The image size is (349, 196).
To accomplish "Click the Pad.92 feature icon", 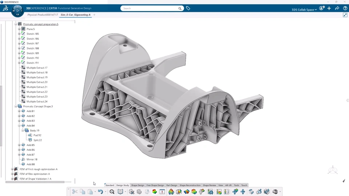I will (30, 135).
